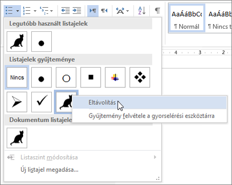Choose the filled square bullet
Image resolution: width=232 pixels, height=185 pixels.
click(x=91, y=78)
